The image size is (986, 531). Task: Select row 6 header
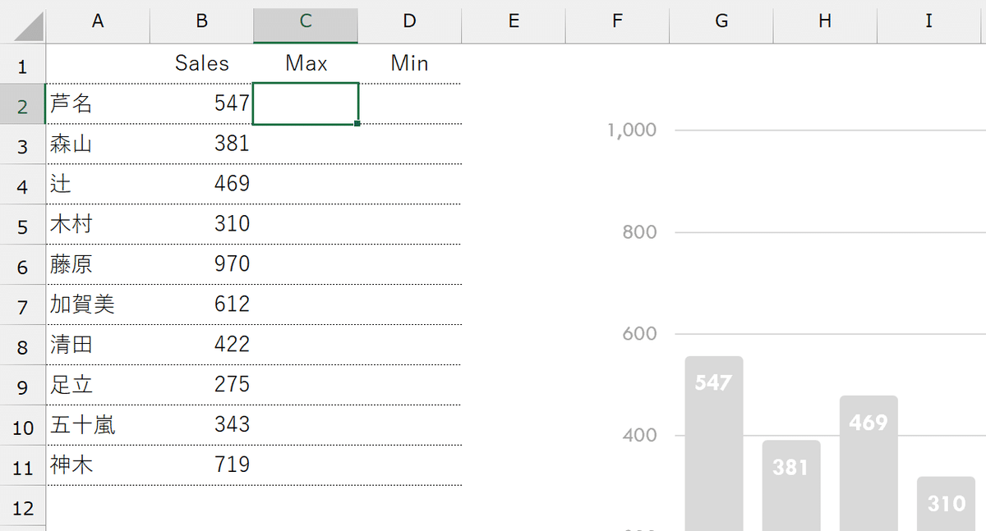click(x=23, y=265)
